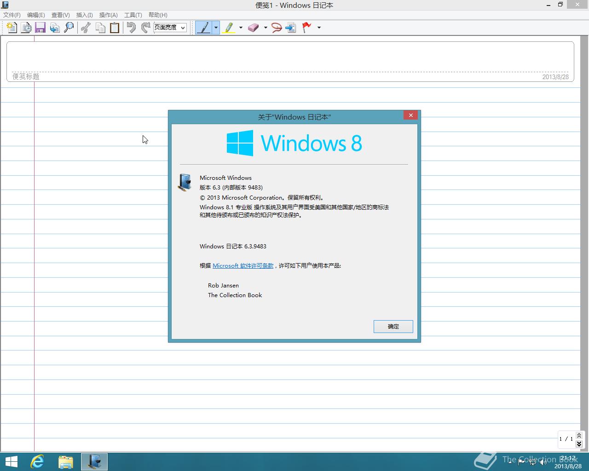Select the Highlighter tool

[x=229, y=28]
